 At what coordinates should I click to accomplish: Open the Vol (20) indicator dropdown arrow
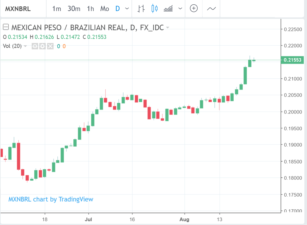click(26, 46)
